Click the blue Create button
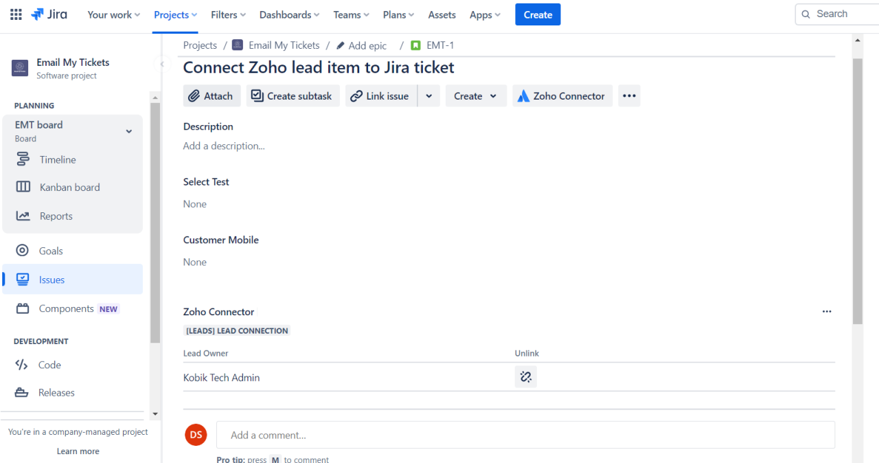Viewport: 879px width, 463px height. pos(538,14)
